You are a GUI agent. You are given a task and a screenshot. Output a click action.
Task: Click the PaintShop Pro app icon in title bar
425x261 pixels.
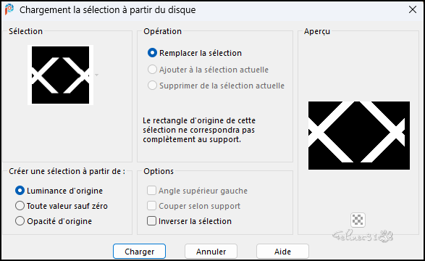tap(9, 9)
